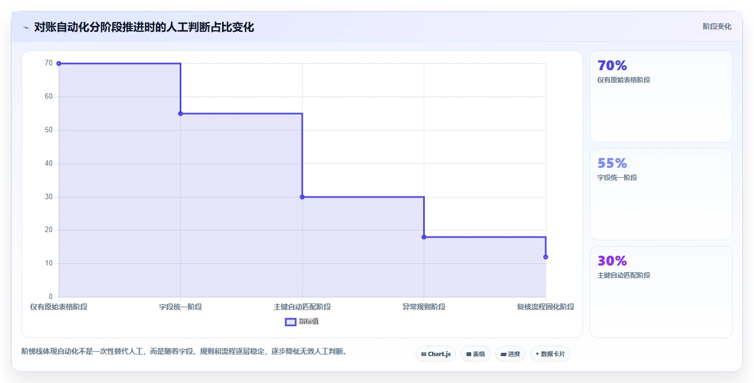Click the lightning icon beside the title

(x=26, y=27)
